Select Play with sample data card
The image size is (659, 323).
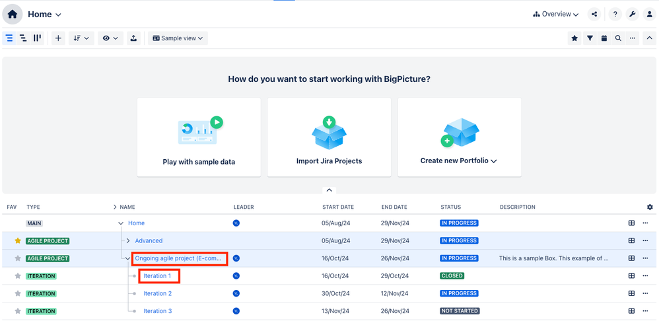point(199,137)
